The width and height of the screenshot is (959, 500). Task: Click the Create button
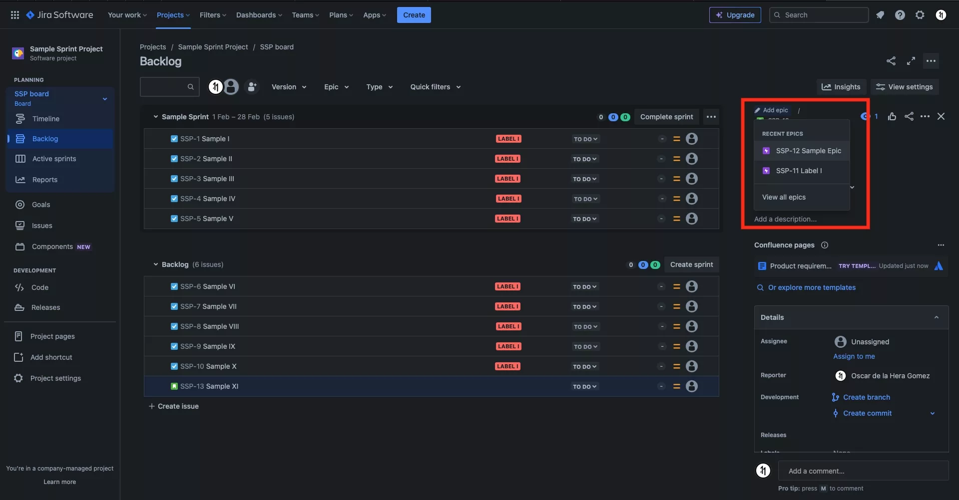tap(414, 15)
